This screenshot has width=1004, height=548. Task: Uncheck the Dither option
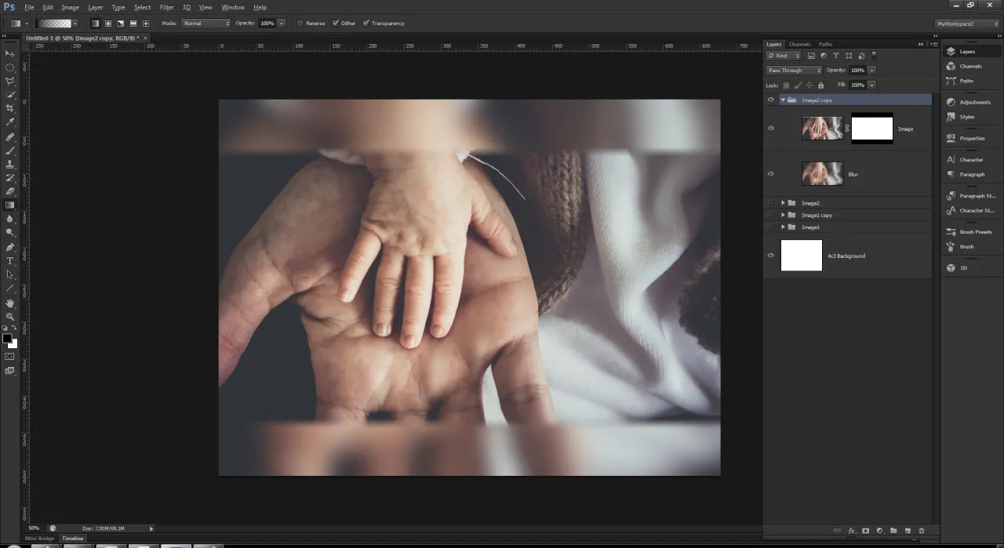point(336,24)
